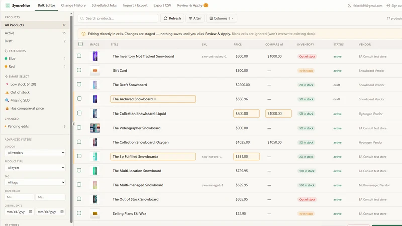Check Selling Plans Ski Wax checkbox

(79, 213)
